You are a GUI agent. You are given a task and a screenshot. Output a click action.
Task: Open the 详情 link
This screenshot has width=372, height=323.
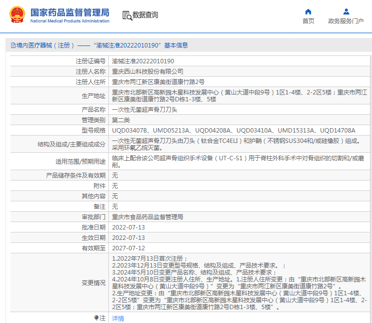118,318
